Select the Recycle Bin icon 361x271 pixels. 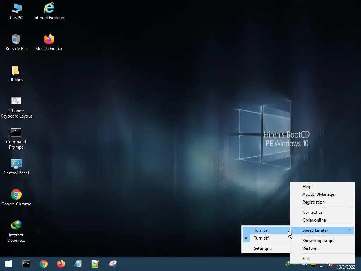click(16, 42)
